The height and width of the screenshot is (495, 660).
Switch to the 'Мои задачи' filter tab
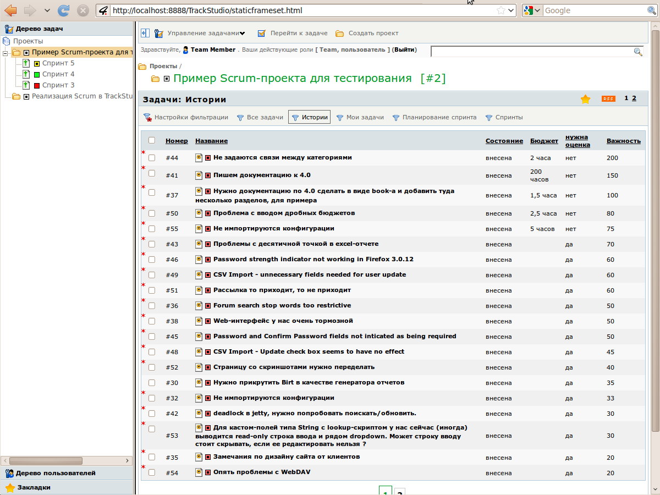coord(365,117)
